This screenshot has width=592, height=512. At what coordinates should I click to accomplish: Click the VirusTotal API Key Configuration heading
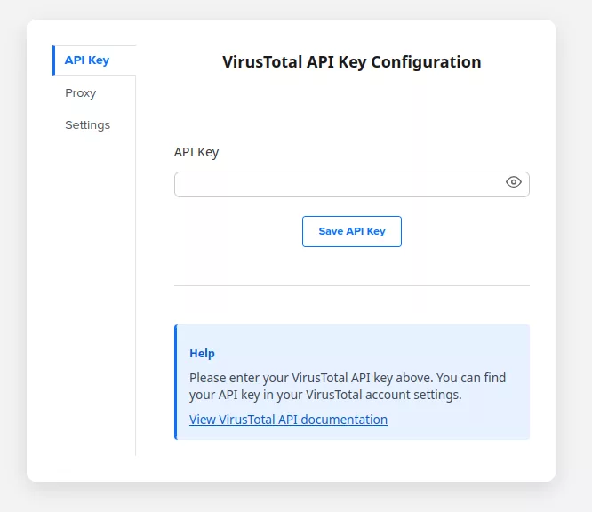pos(351,62)
